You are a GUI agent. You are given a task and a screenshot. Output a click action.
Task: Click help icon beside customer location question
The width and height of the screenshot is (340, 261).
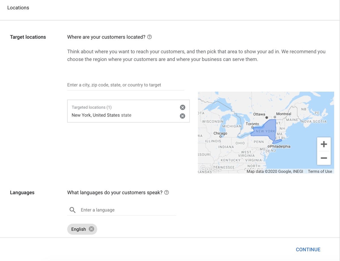(x=150, y=37)
